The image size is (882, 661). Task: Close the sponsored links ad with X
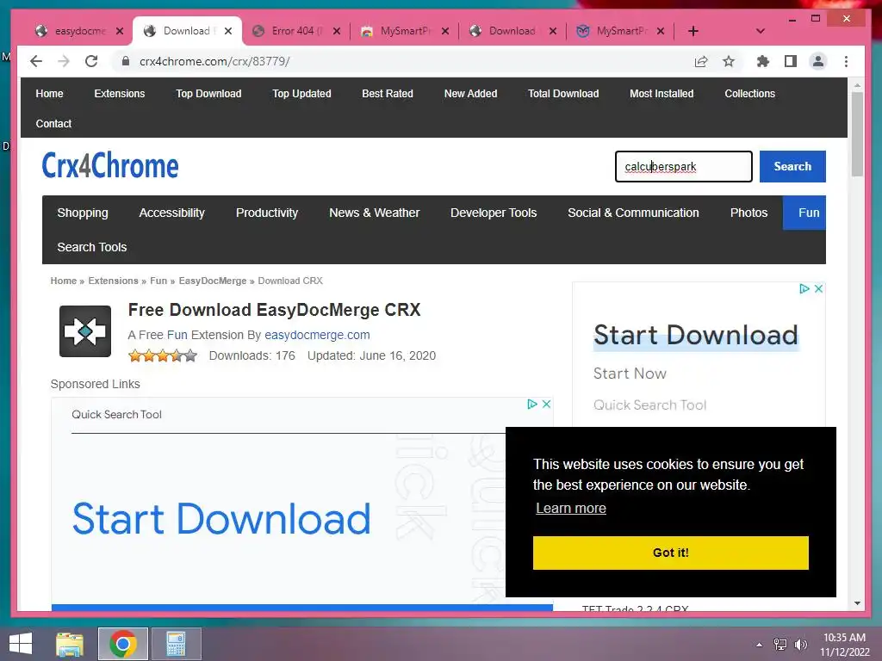[546, 404]
